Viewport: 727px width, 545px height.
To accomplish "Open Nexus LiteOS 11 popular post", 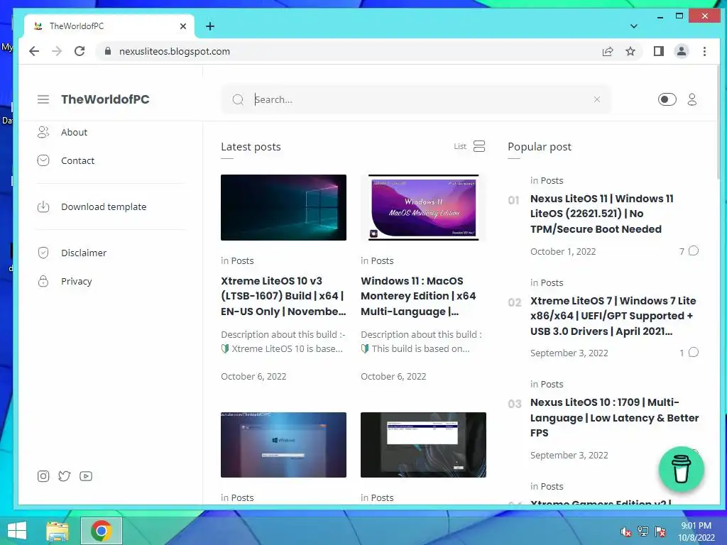I will click(602, 214).
